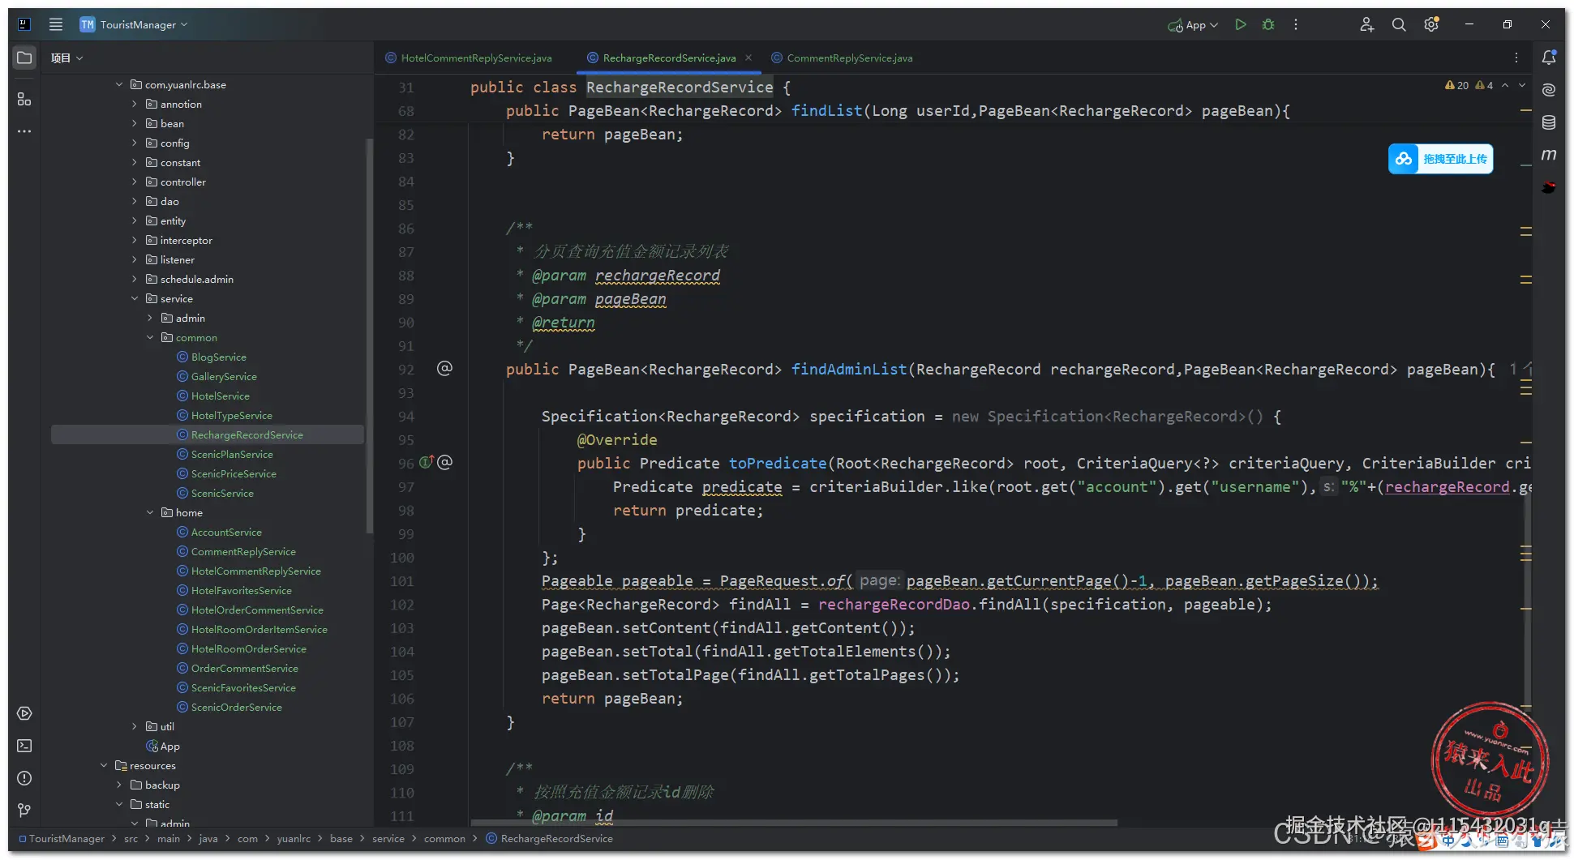Click the cloud upload widget
1574x860 pixels.
point(1440,159)
